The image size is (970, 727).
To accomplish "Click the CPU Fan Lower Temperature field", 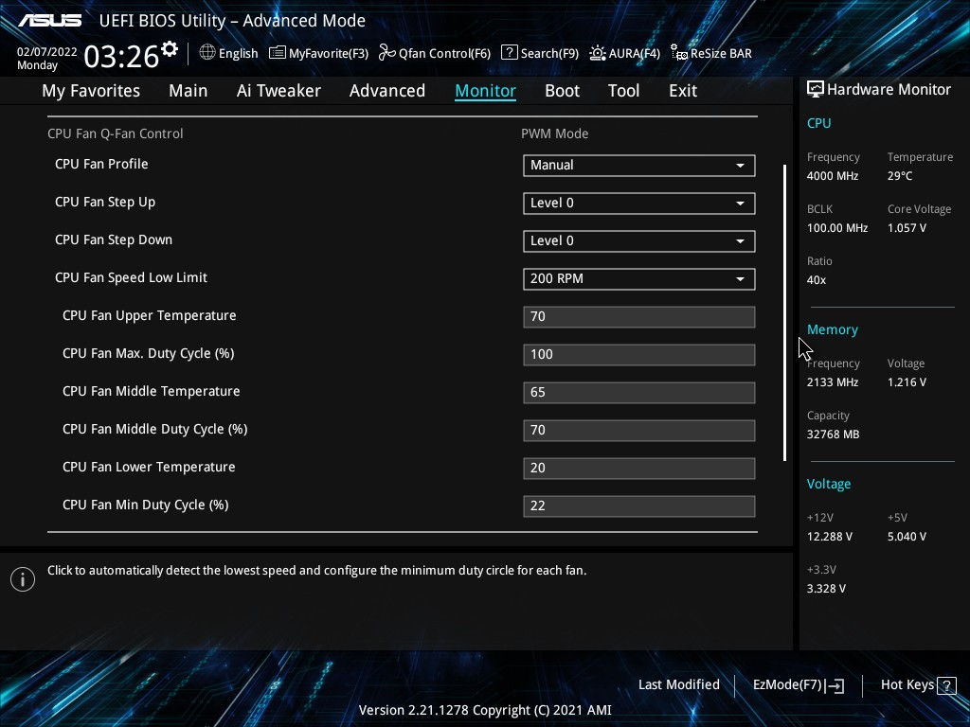I will click(x=639, y=468).
